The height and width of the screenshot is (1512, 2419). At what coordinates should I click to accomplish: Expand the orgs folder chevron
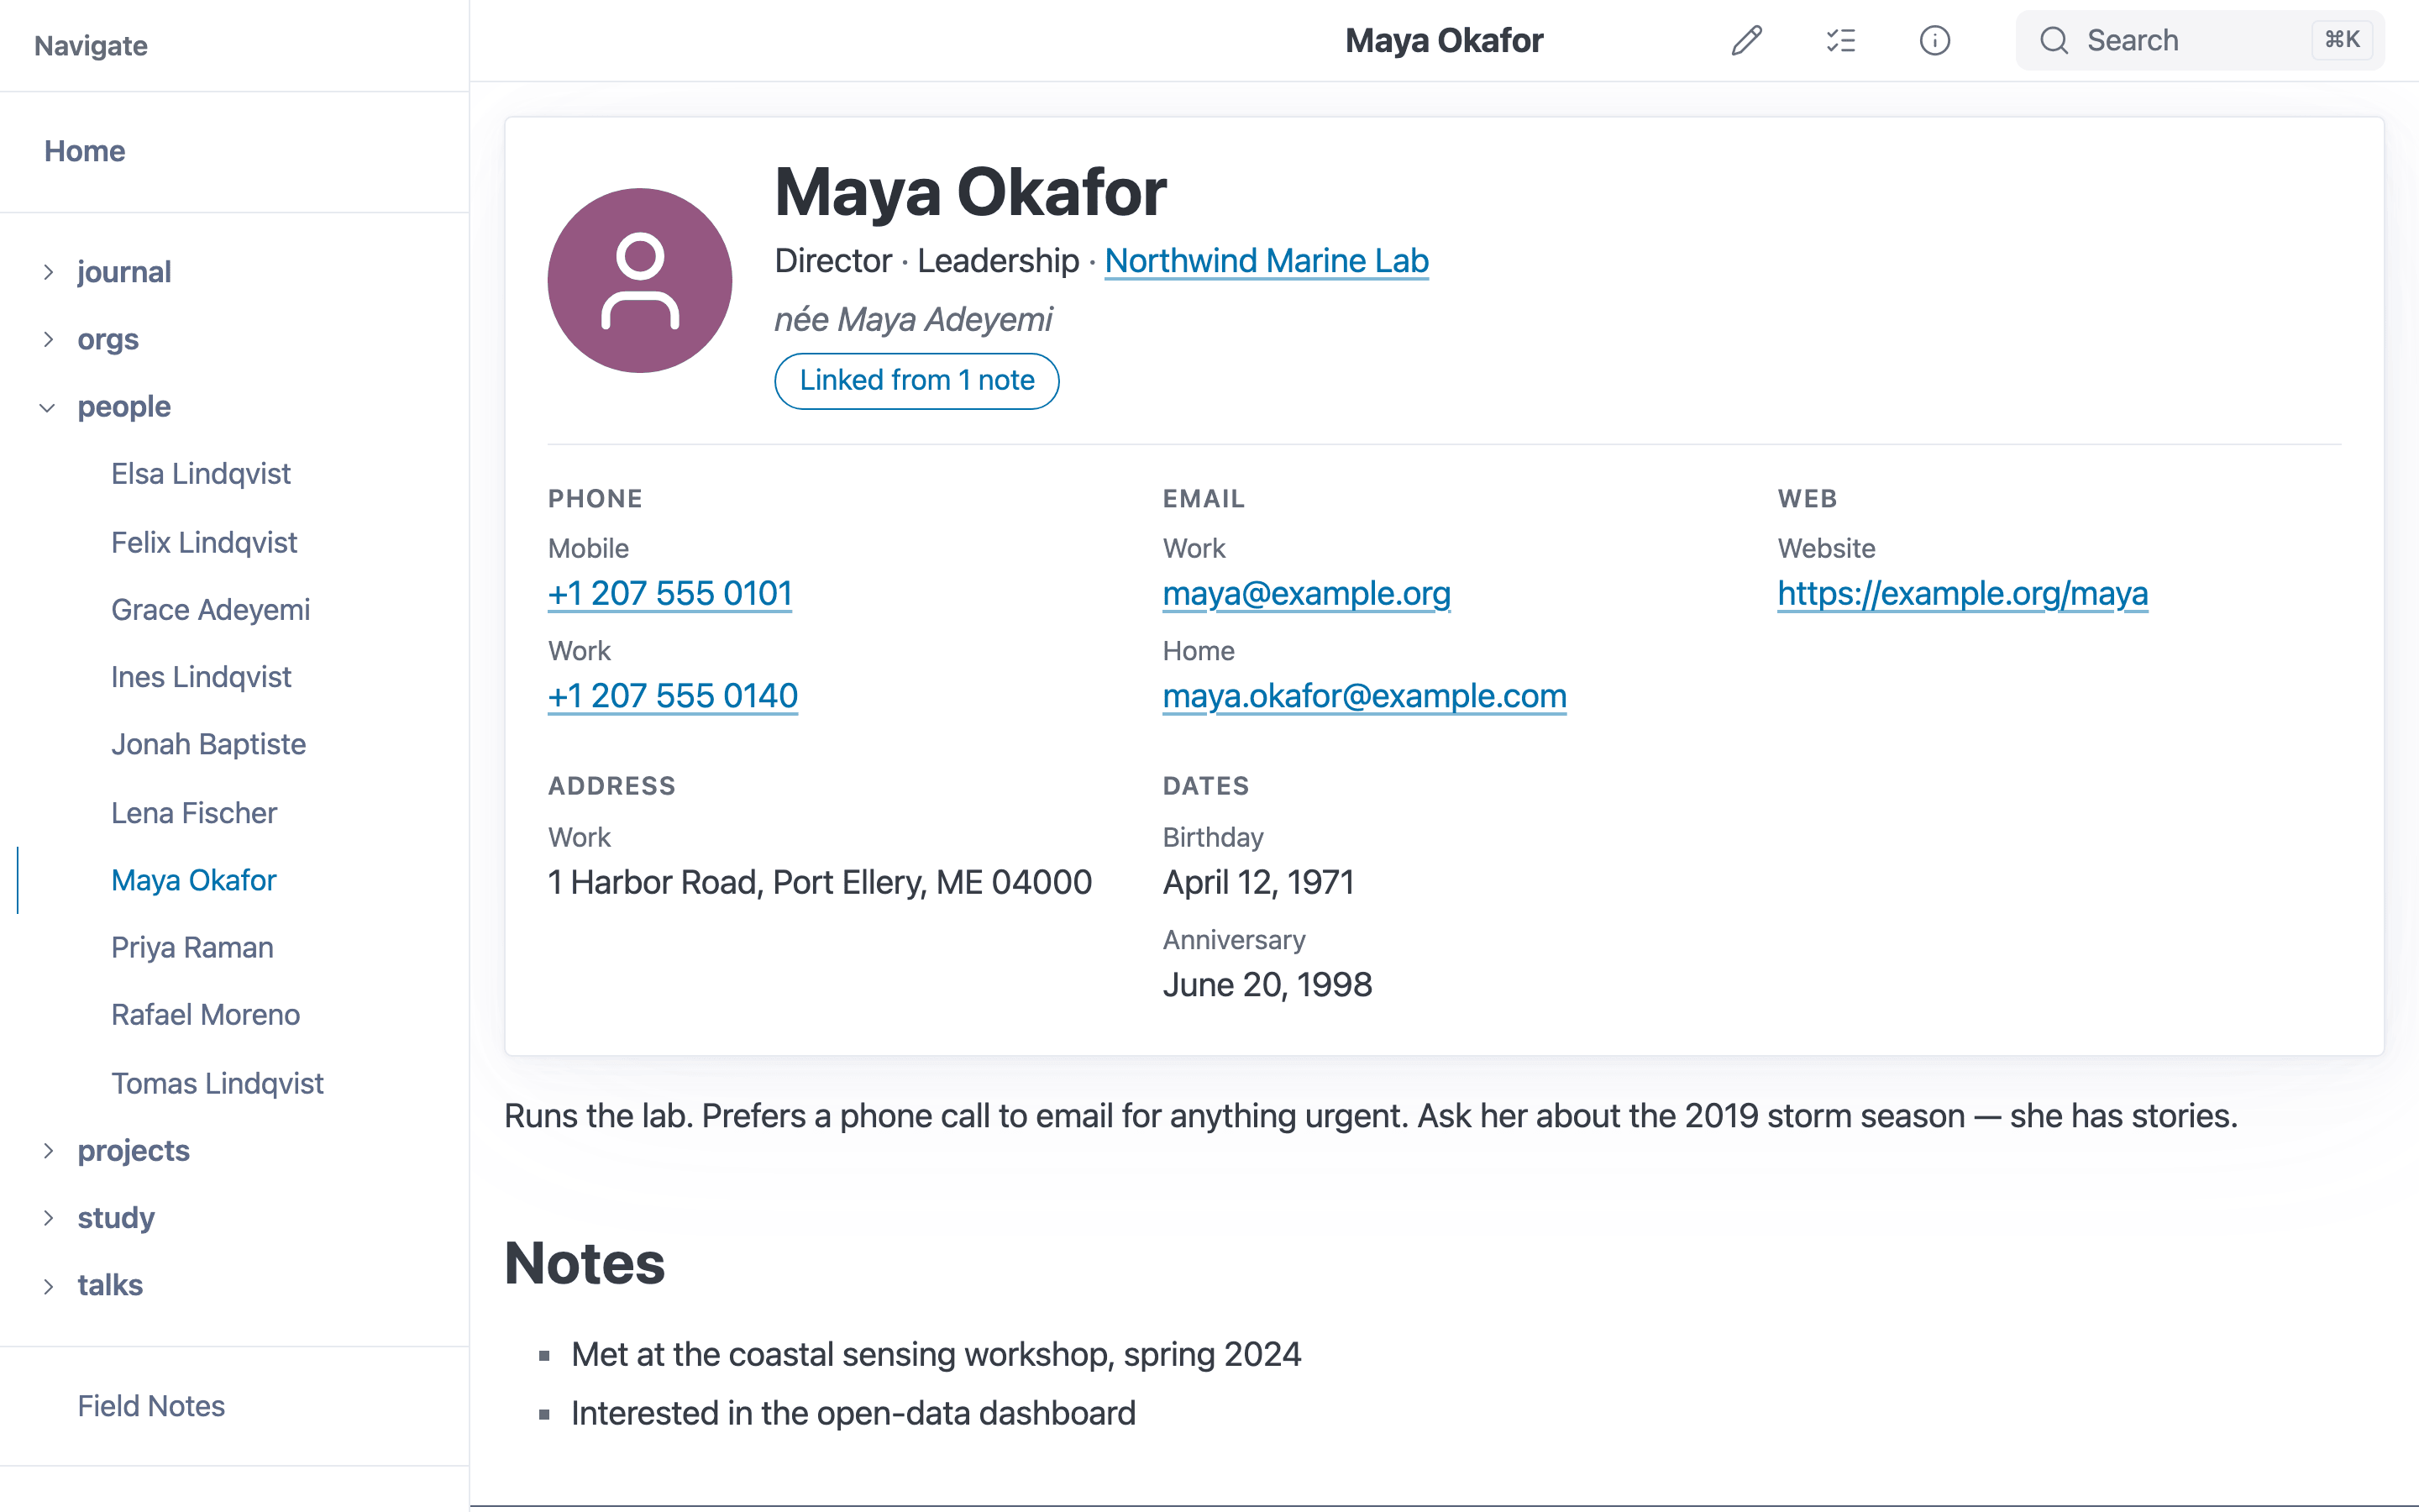click(x=48, y=339)
